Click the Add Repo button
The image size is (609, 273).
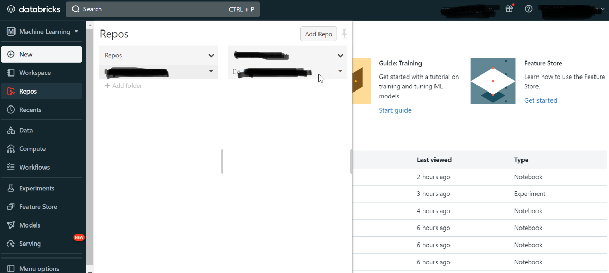coord(318,34)
